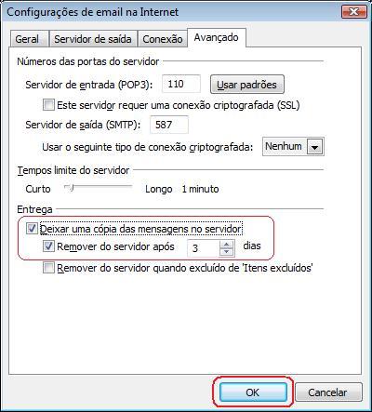Increase days with the spinner up arrow

point(227,245)
